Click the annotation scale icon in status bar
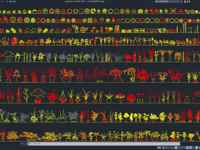200x150 pixels. tap(197, 147)
